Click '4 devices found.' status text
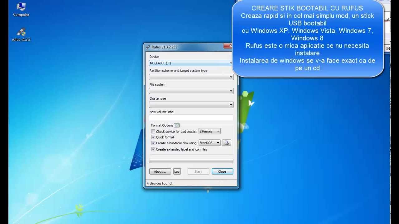 coord(160,183)
